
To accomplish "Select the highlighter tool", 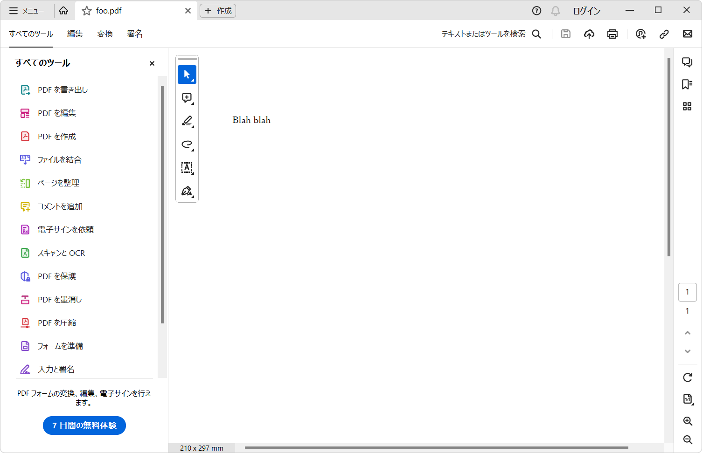I will (x=187, y=121).
